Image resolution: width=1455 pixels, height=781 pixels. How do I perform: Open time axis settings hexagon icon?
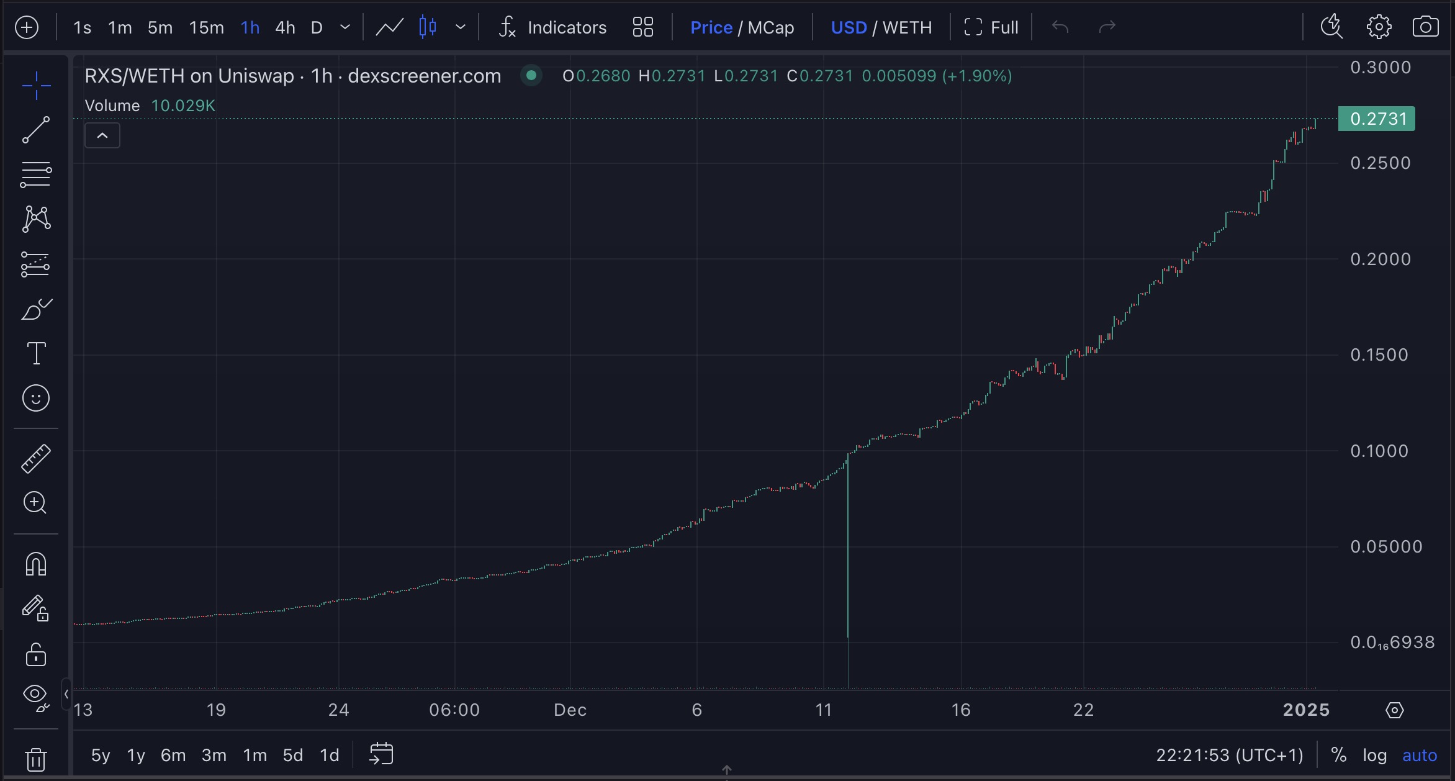click(1395, 710)
